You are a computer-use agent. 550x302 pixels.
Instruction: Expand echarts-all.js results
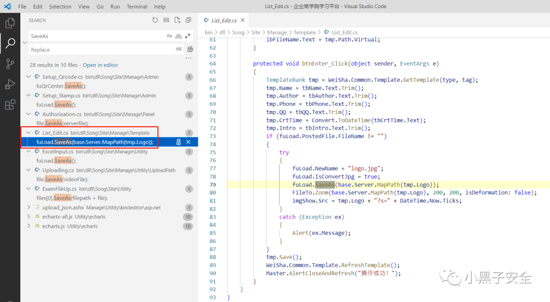[29, 217]
